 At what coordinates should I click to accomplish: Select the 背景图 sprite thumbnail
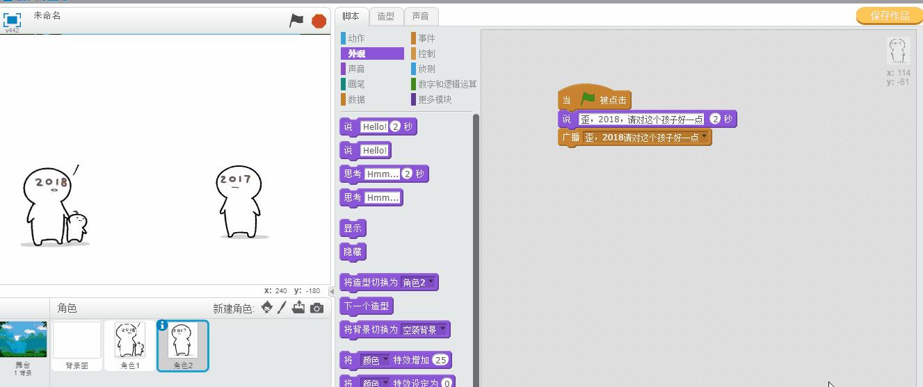(x=77, y=345)
